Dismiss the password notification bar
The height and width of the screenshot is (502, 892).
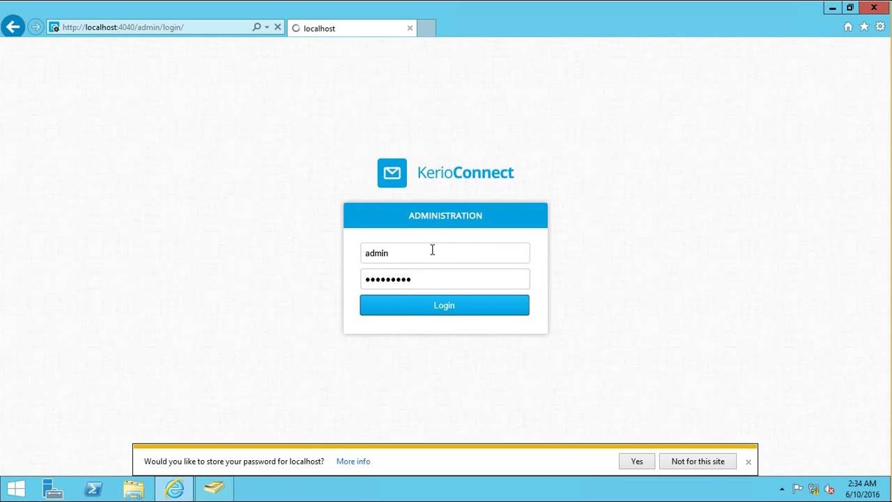coord(748,462)
